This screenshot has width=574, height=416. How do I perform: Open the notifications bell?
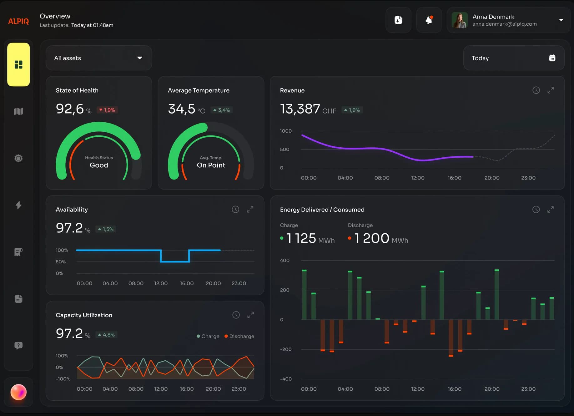[x=429, y=20]
